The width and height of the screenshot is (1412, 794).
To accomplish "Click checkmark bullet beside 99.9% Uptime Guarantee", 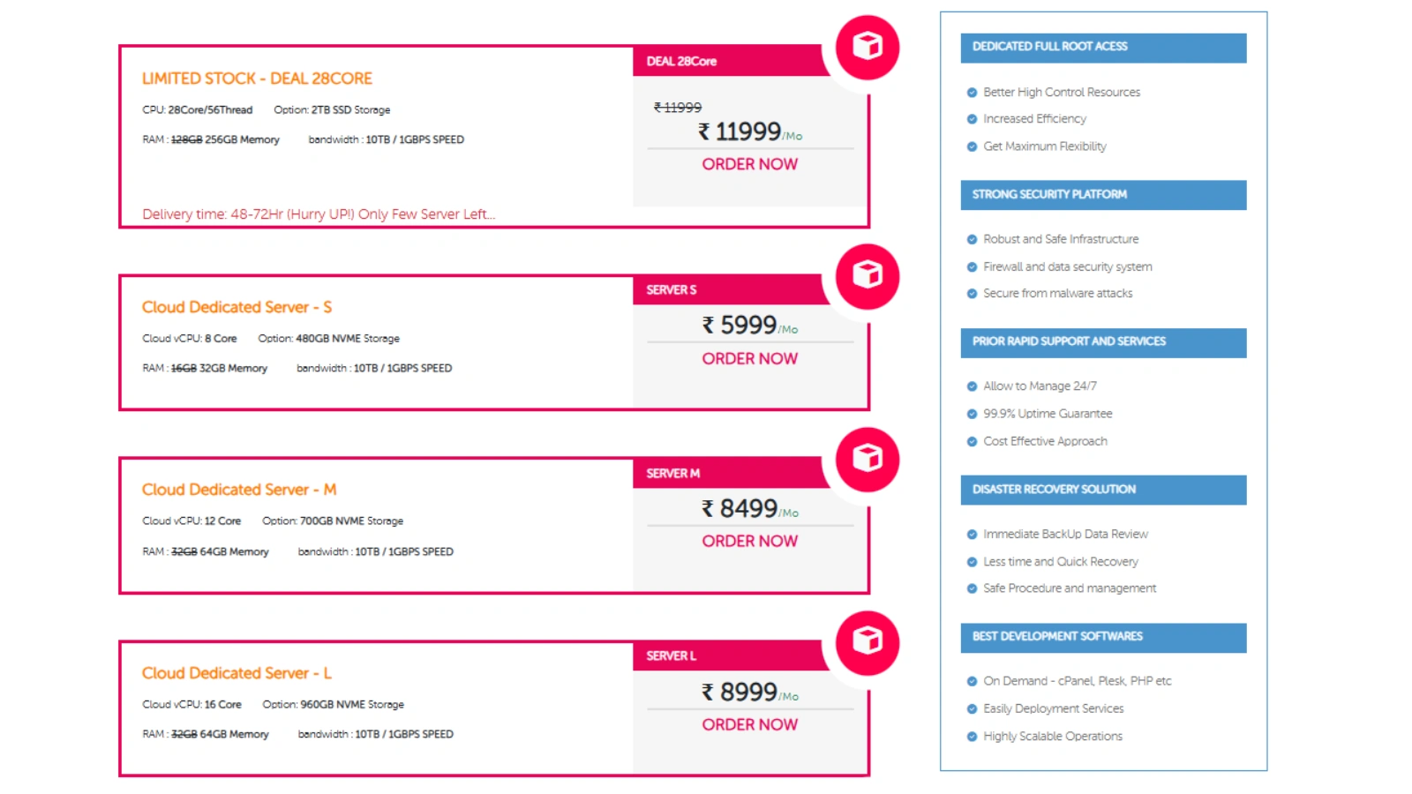I will 972,414.
